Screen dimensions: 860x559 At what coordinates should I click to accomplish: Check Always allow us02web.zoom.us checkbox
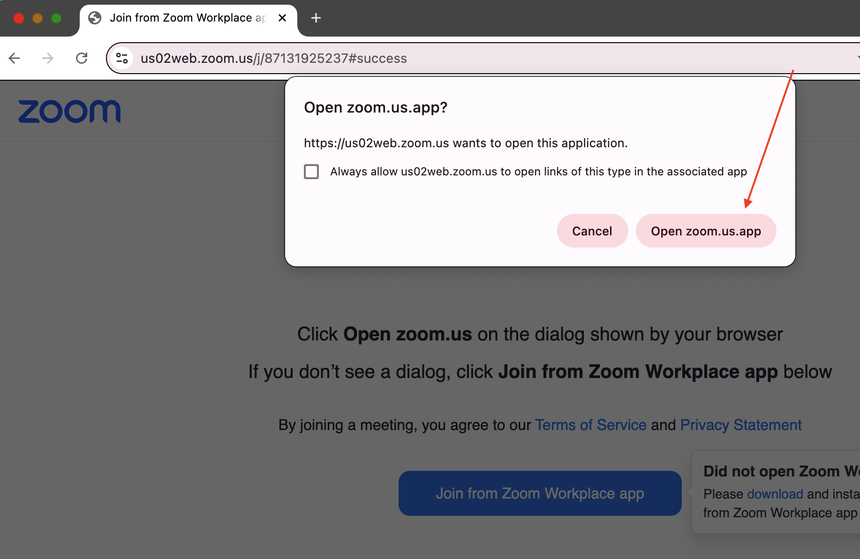[311, 172]
